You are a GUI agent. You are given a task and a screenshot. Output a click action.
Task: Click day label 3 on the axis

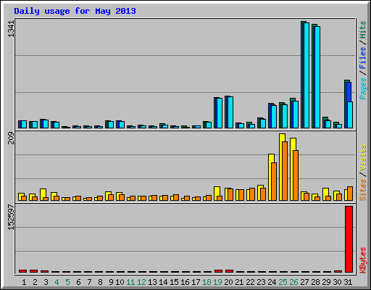[x=46, y=282]
